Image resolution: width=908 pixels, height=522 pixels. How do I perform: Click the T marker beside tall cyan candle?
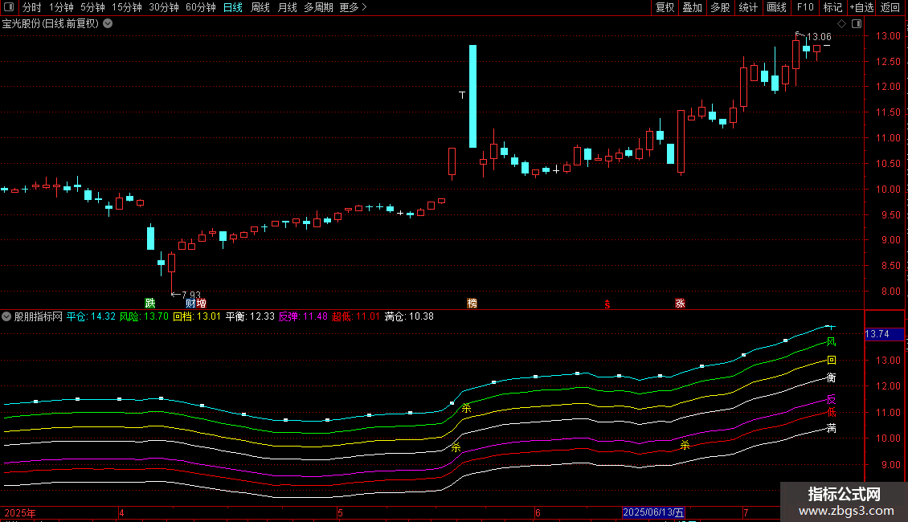pyautogui.click(x=462, y=94)
